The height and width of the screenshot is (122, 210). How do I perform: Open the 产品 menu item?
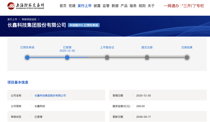[124, 6]
